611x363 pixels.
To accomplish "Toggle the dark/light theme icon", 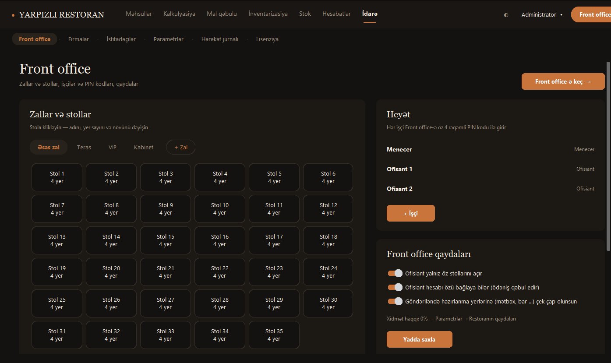I will (506, 15).
